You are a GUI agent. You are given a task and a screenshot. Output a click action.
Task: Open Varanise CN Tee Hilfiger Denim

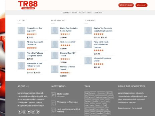pyautogui.click(x=34, y=65)
